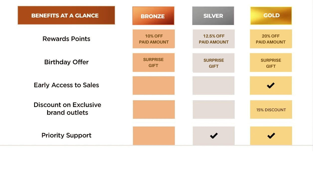Click the Gold Early Access checkmark
313x175 pixels.
pyautogui.click(x=271, y=85)
